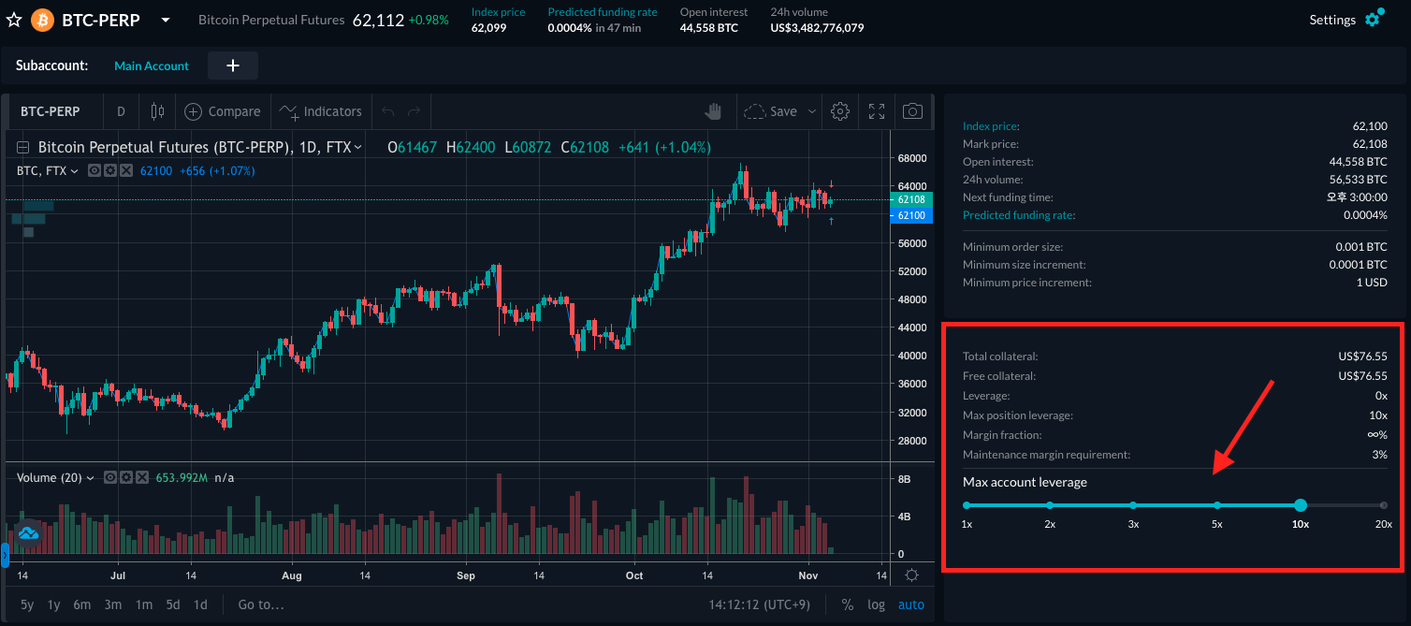Set chart range to 1d
The width and height of the screenshot is (1411, 626).
(199, 604)
